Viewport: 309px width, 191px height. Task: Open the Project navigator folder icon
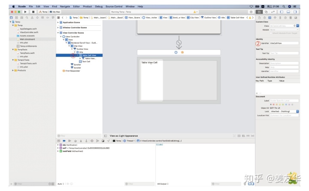pos(11,18)
